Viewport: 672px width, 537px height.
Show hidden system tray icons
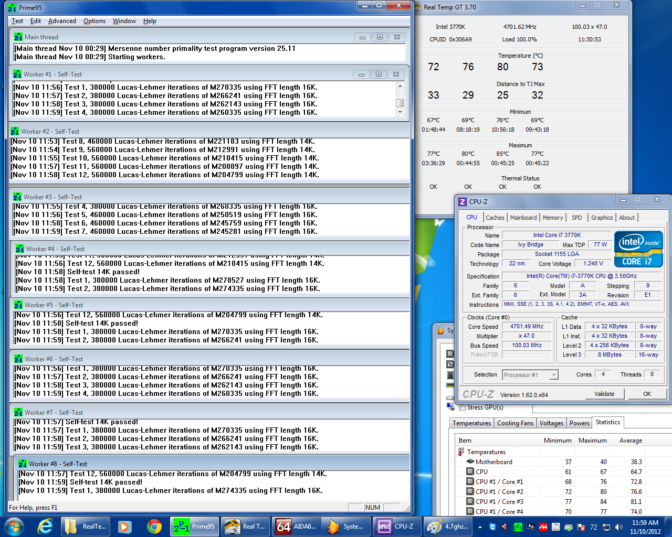[x=480, y=527]
